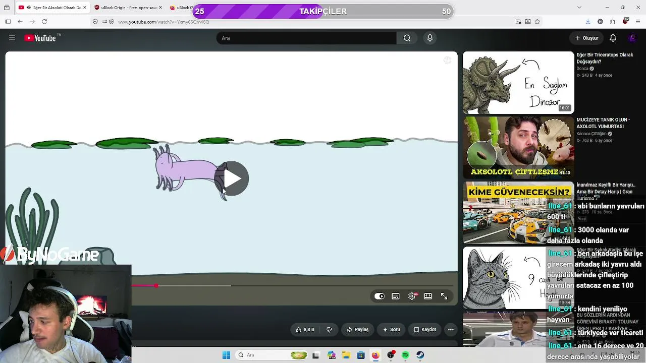646x363 pixels.
Task: Open File Explorer from the taskbar
Action: pos(346,355)
